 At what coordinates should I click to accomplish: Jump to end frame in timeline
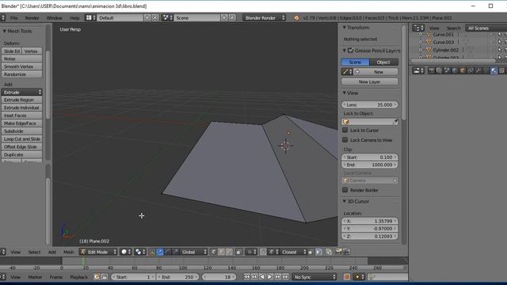pos(285,276)
